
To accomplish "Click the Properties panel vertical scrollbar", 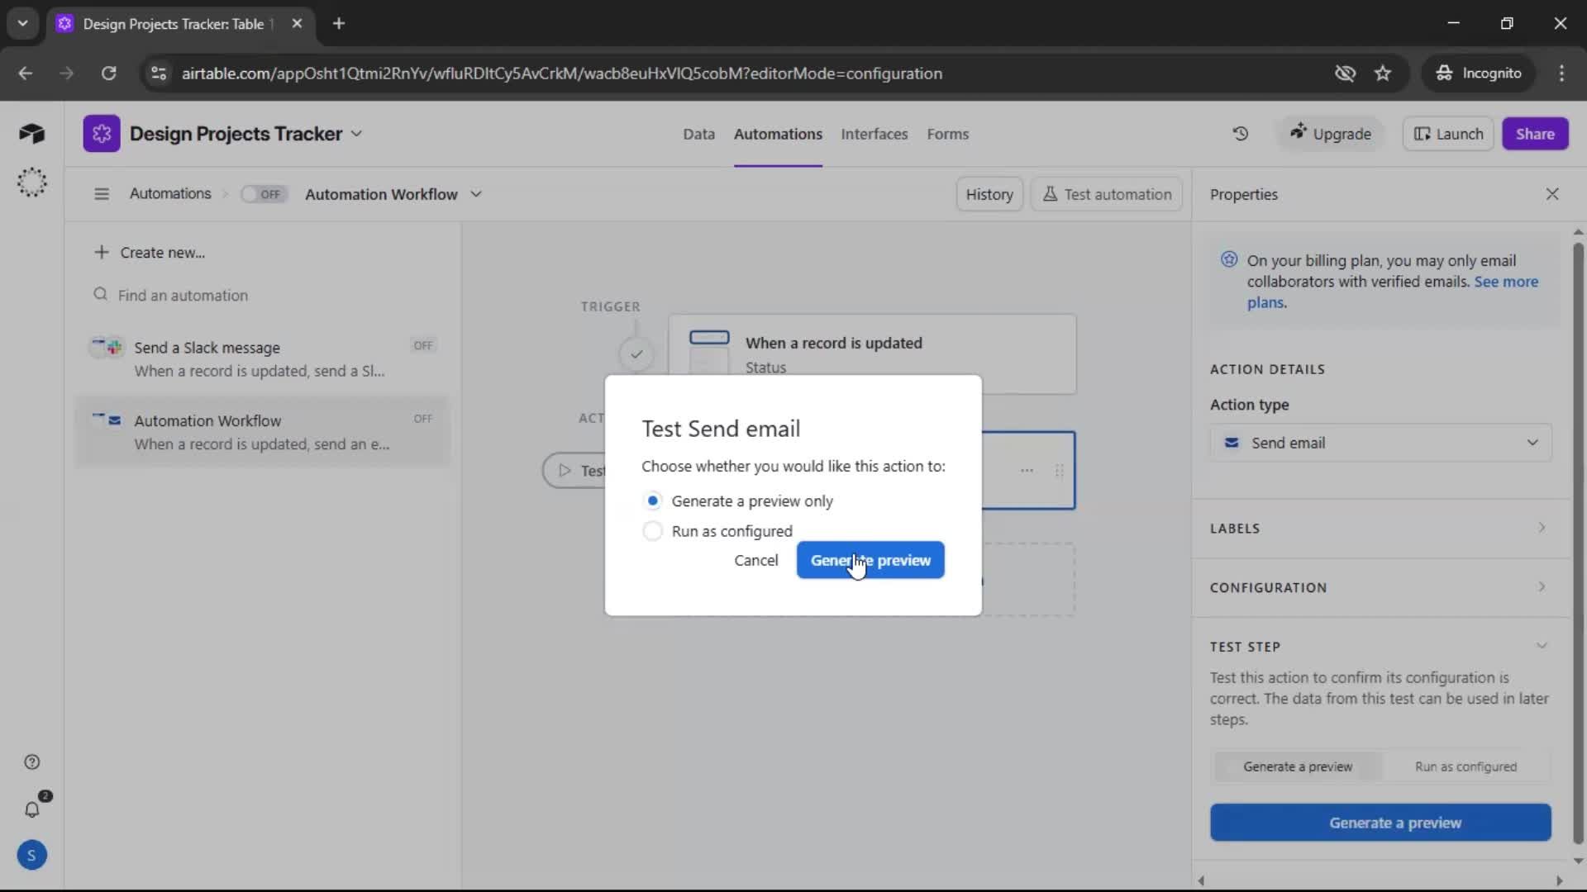I will click(x=1578, y=542).
